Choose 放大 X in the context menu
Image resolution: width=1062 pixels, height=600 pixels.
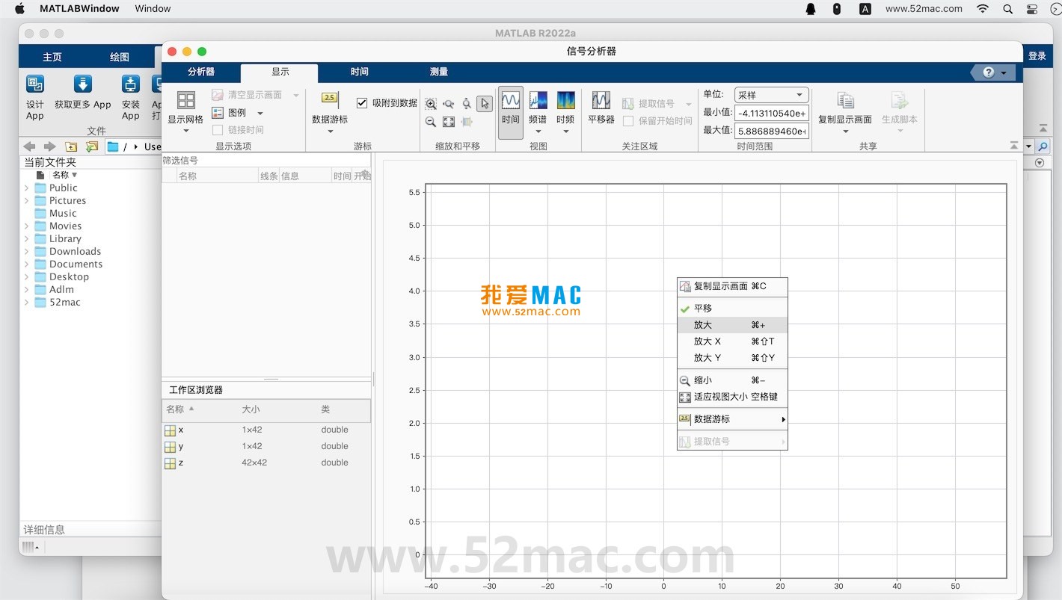point(732,341)
